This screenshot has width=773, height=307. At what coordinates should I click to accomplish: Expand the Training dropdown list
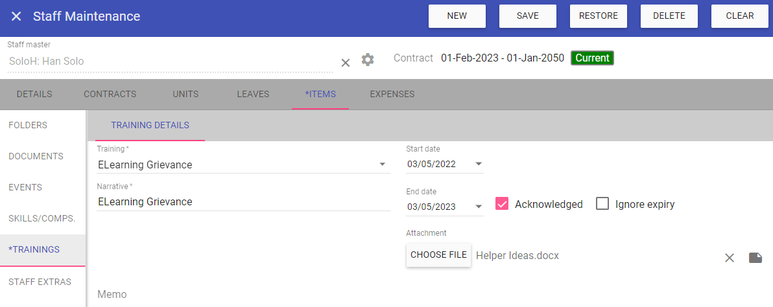coord(382,165)
